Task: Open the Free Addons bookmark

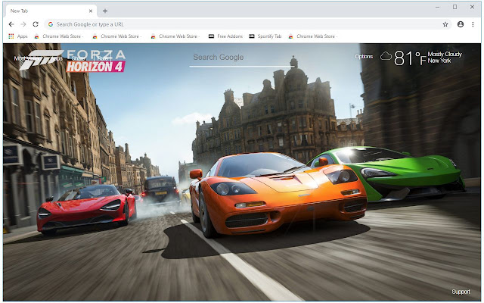Action: 225,36
